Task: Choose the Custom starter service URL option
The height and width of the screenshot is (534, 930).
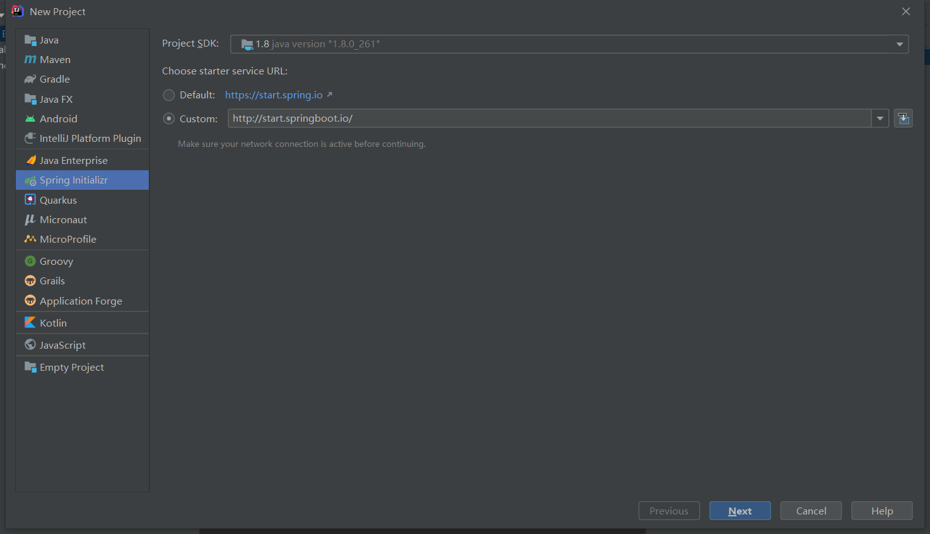Action: [168, 118]
